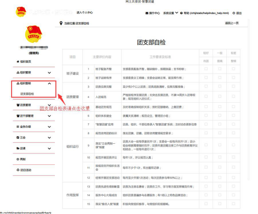
Task: Check 较好 box for row 1 班子配备齐整
Action: [x=206, y=69]
